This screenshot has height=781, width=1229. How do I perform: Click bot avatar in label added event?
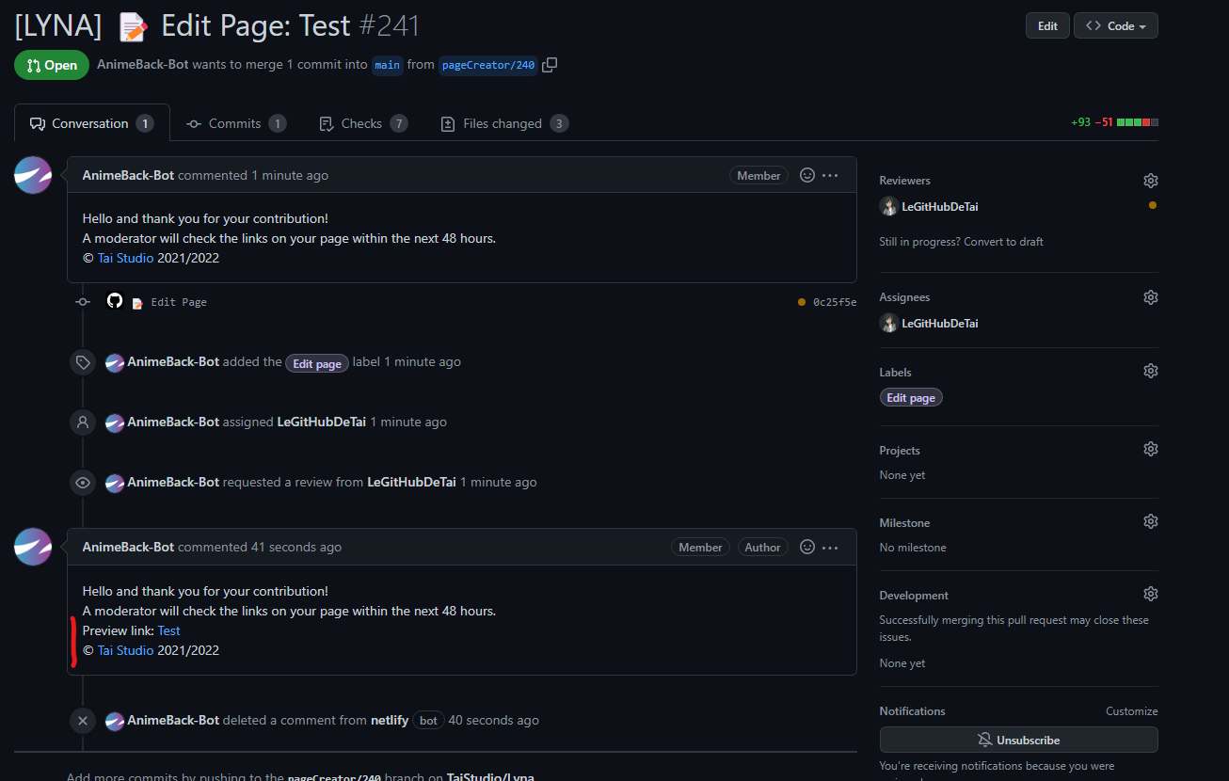115,362
